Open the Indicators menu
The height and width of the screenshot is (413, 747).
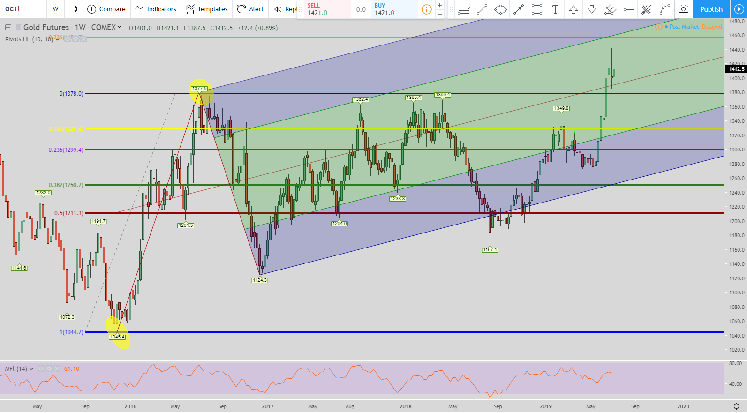click(x=155, y=9)
